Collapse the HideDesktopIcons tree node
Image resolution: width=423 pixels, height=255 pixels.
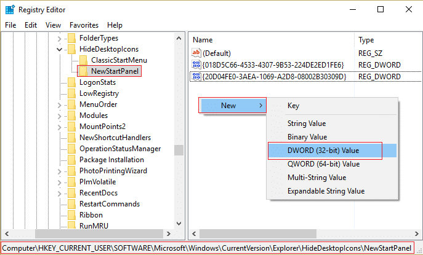pos(59,50)
